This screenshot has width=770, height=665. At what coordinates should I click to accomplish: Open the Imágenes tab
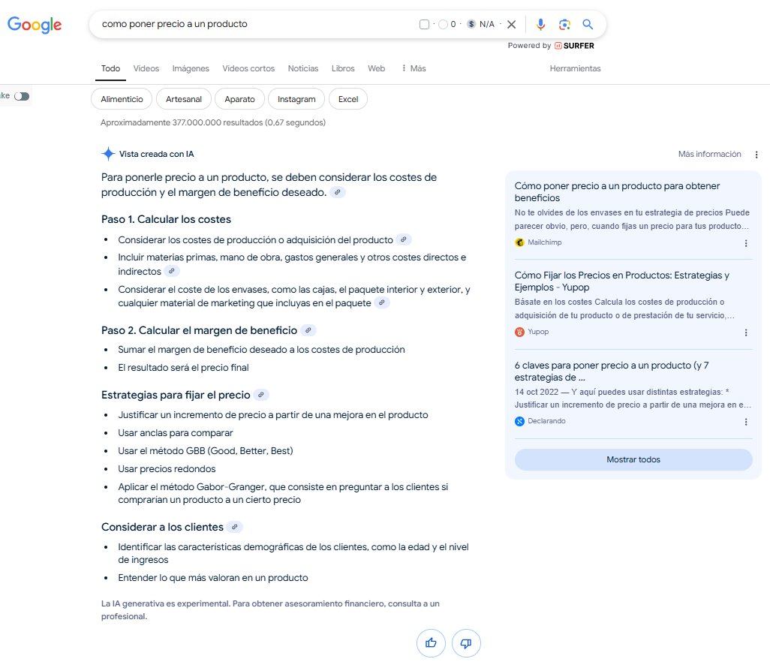tap(191, 68)
